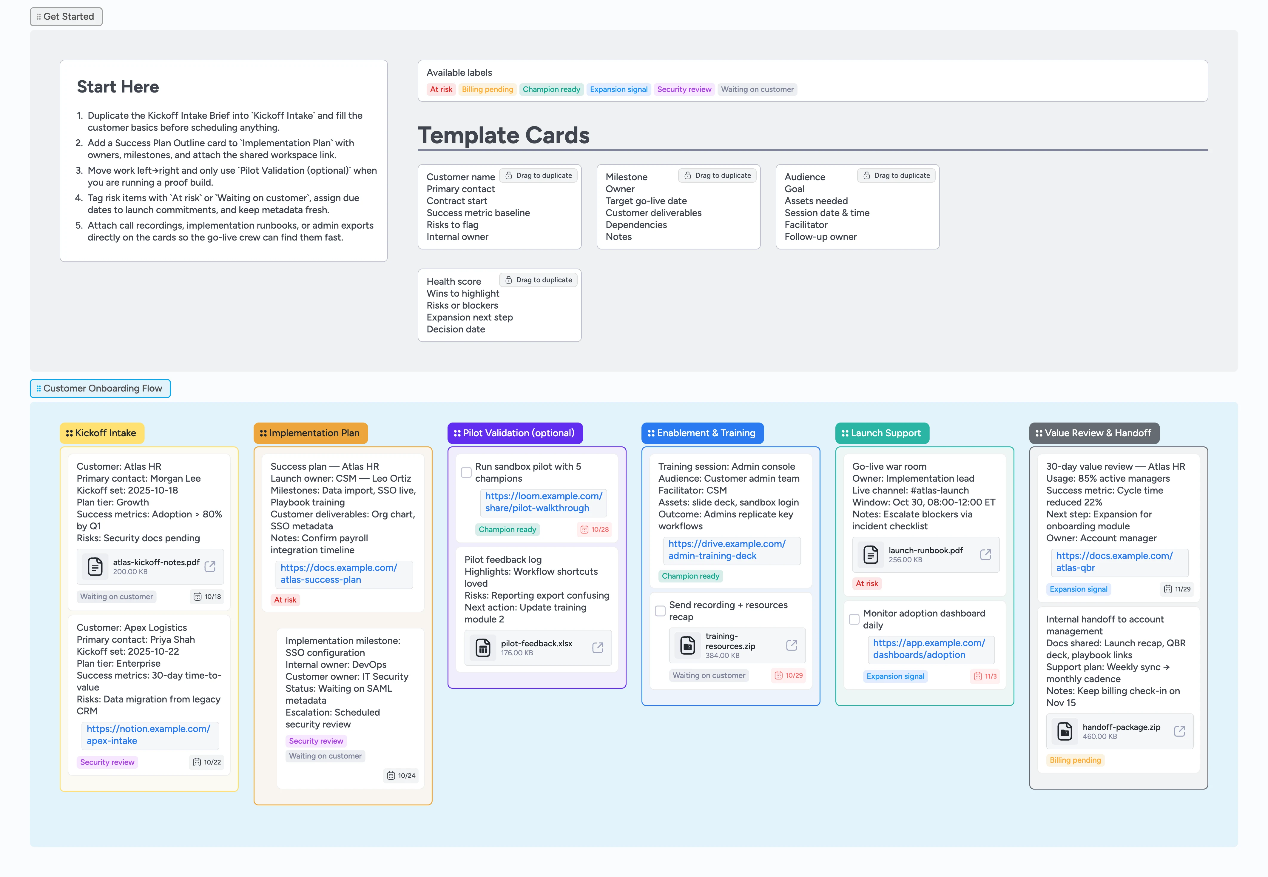Check the Monitor adoption dashboard daily task
The image size is (1268, 877).
pos(854,619)
